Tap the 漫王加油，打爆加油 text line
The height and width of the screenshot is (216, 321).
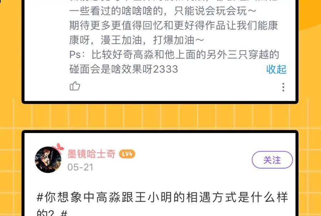pos(137,40)
